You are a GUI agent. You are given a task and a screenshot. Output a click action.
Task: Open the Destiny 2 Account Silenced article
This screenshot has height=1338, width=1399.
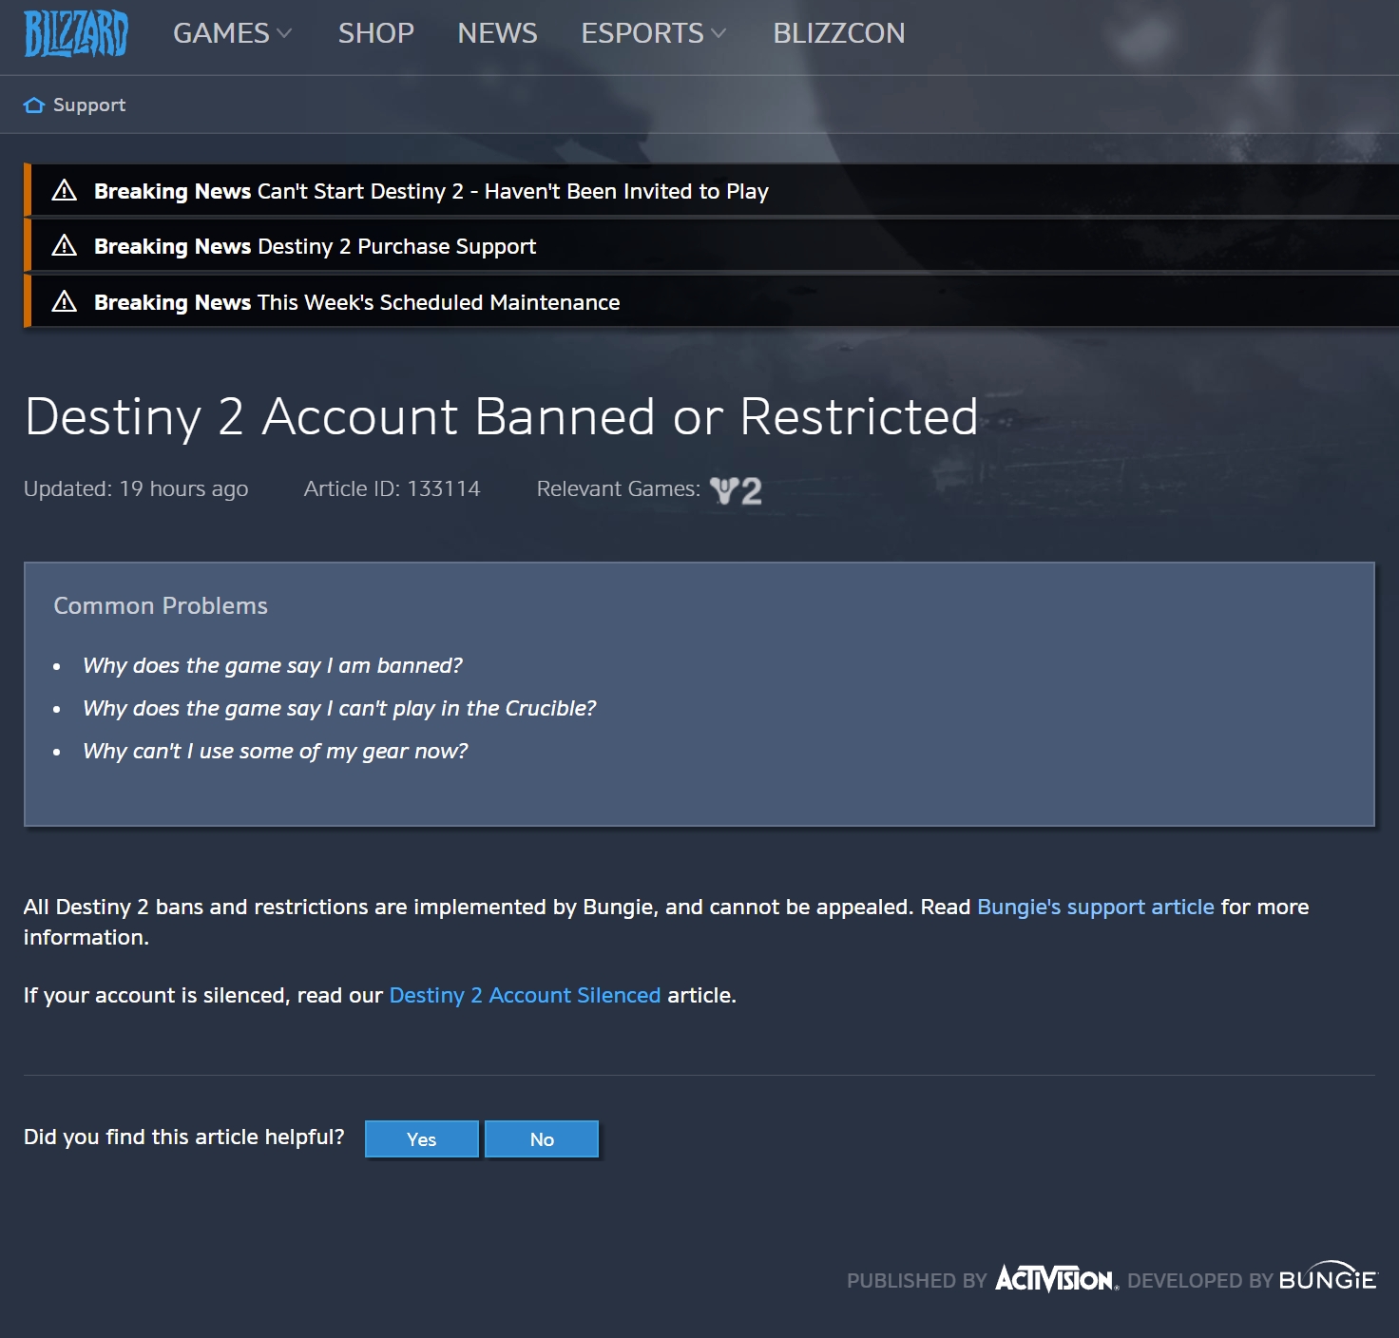point(525,995)
